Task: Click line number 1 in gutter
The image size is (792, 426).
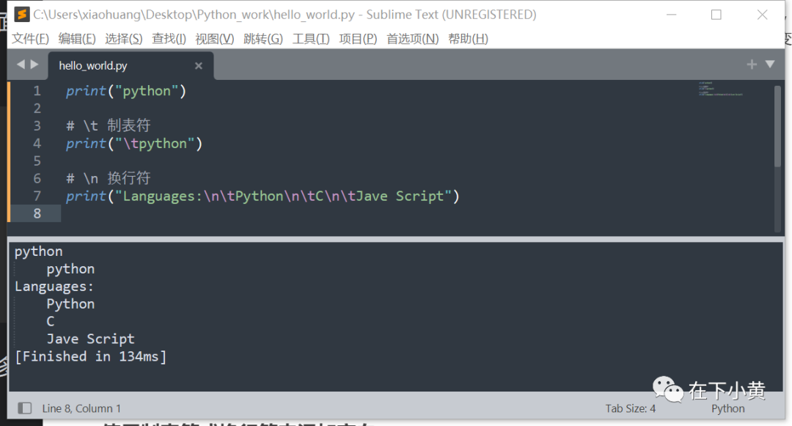Action: click(x=37, y=91)
